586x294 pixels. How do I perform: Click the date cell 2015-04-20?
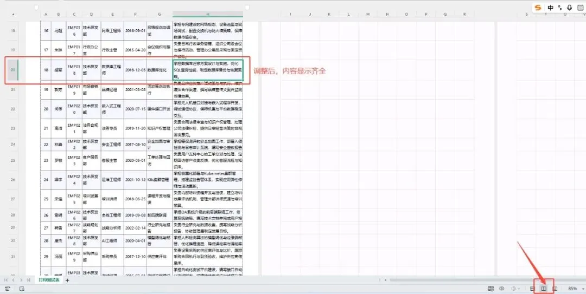(135, 50)
